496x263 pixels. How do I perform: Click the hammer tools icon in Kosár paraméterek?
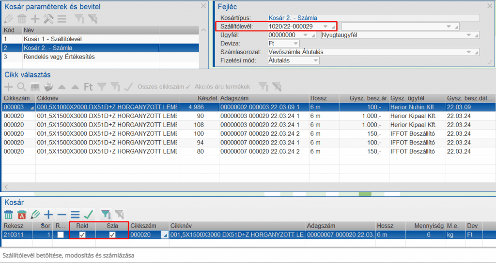[x=48, y=19]
